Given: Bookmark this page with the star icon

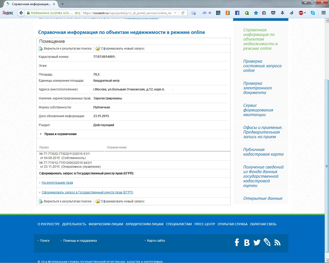Looking at the screenshot, I should tap(256, 13).
